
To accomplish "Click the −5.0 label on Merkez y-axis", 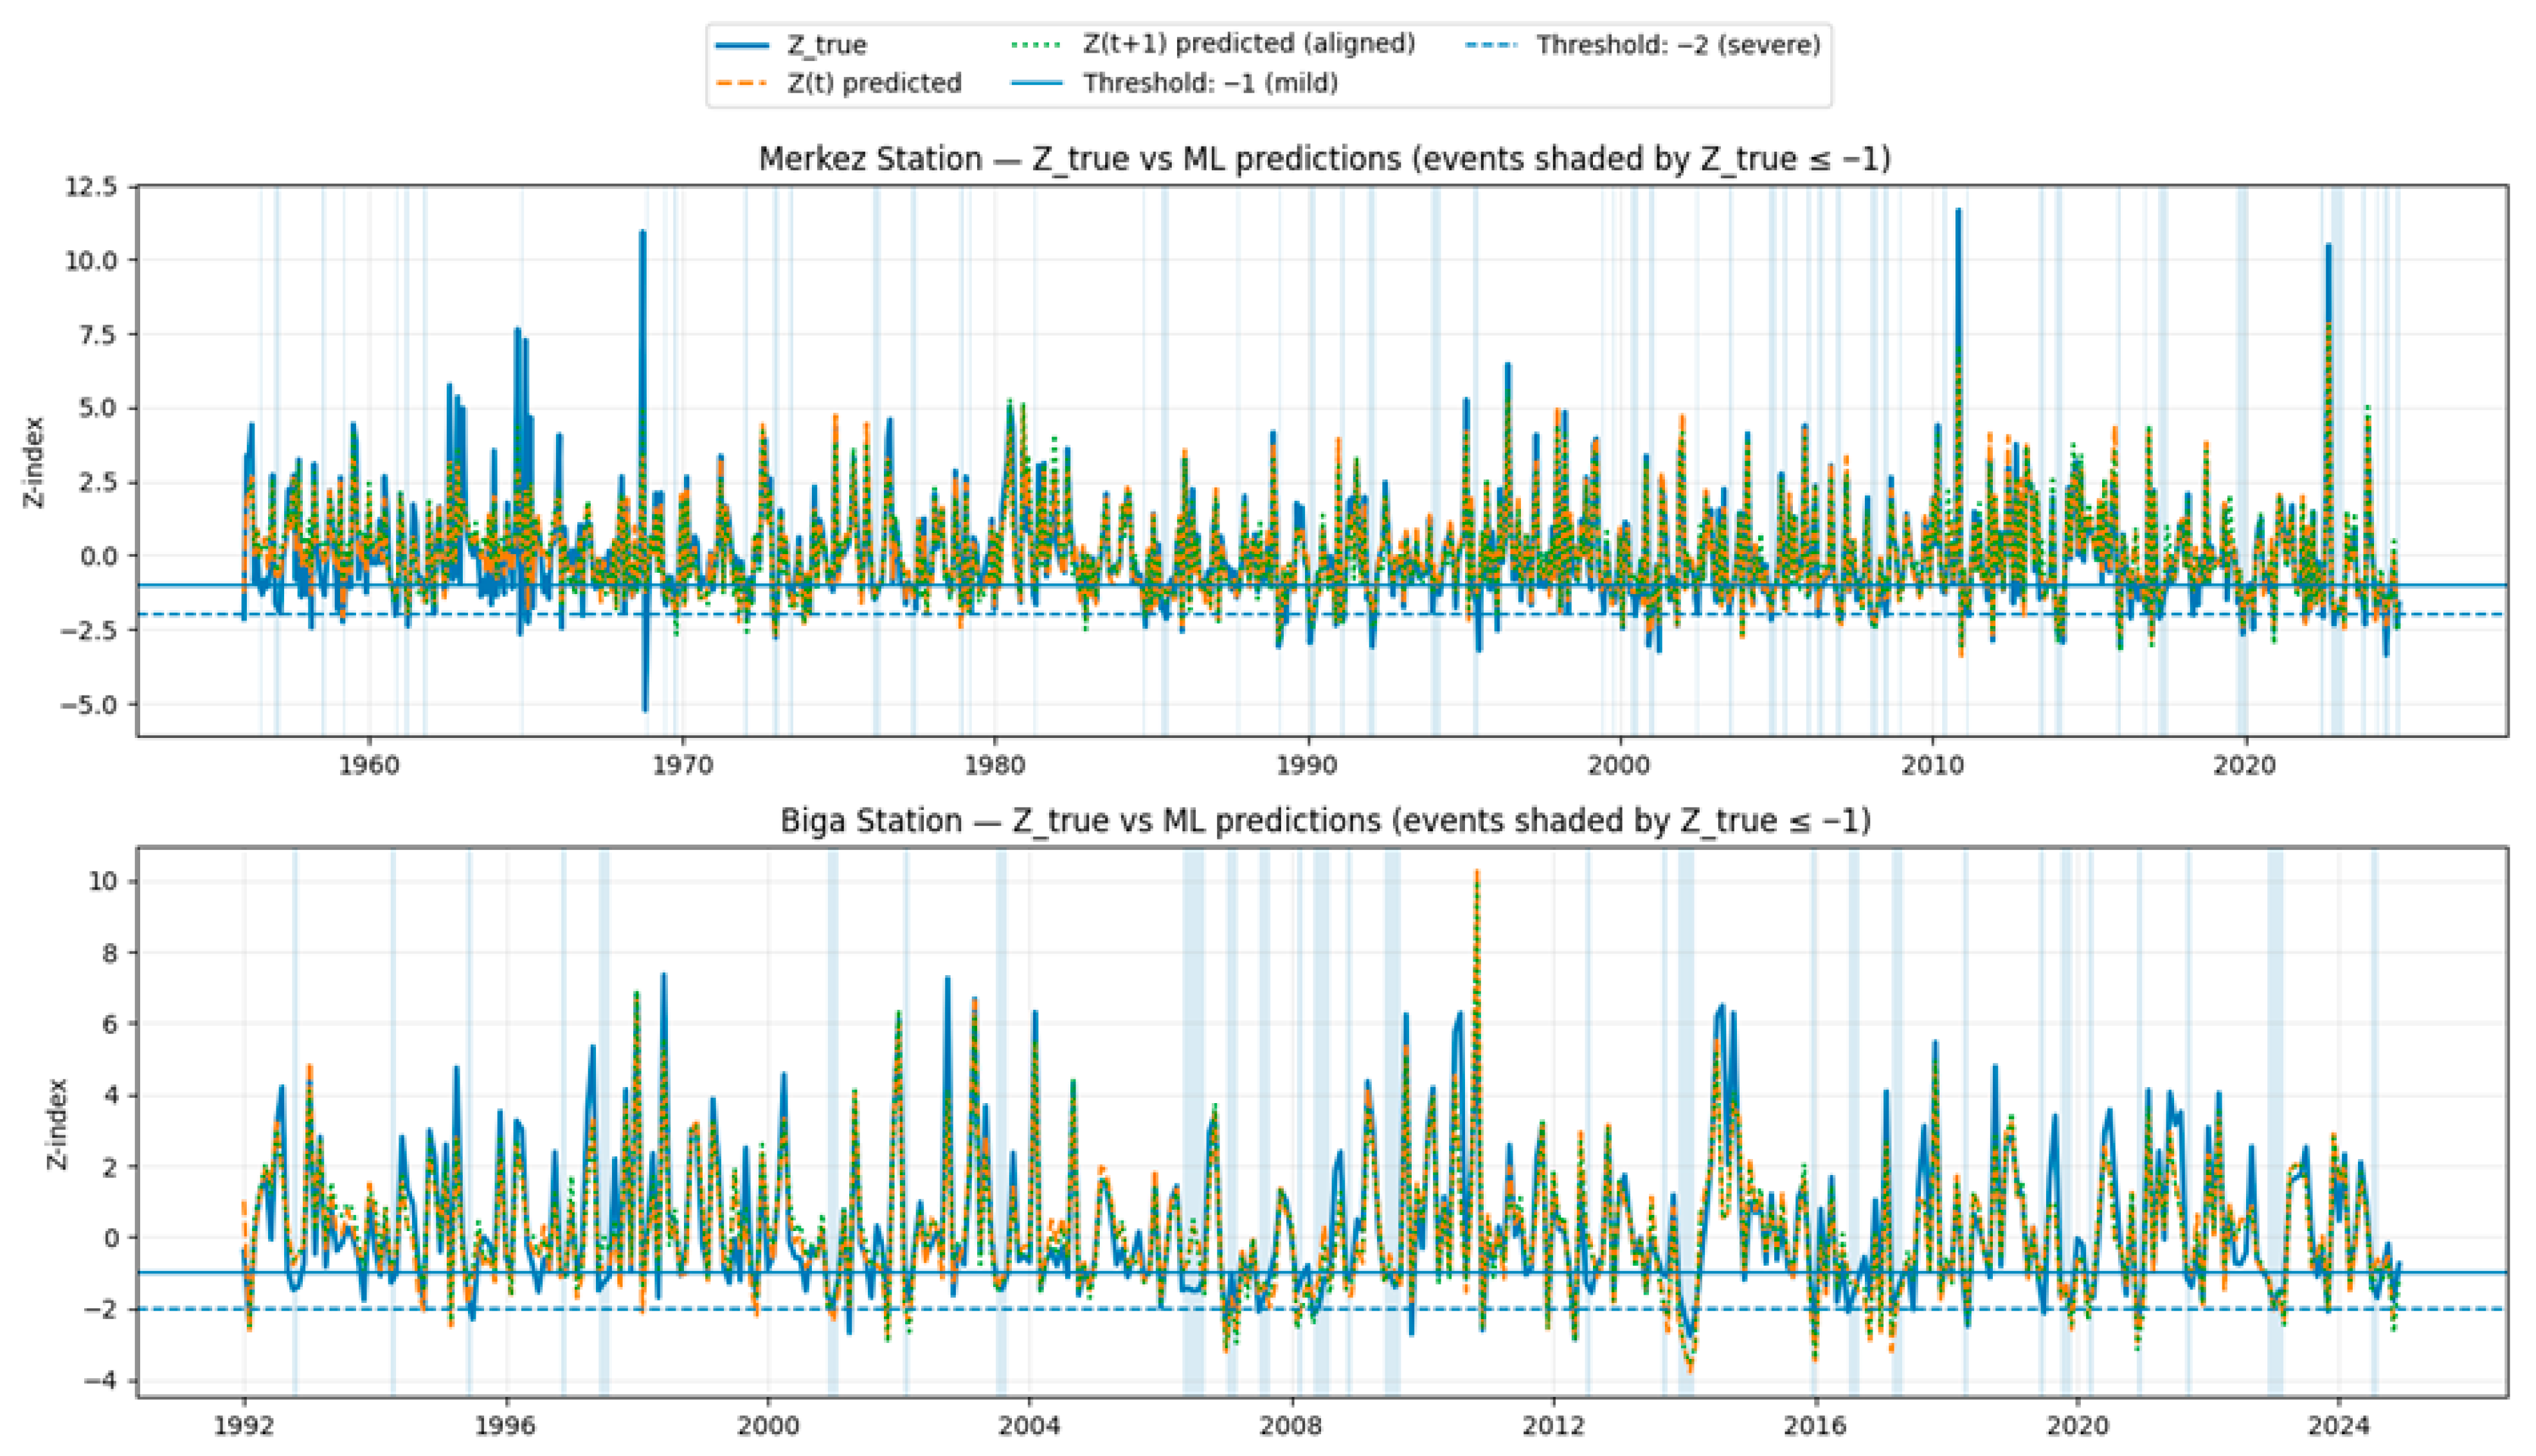I will (89, 705).
